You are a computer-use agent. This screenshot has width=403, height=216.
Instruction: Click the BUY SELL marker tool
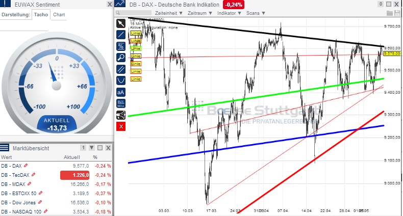click(121, 103)
